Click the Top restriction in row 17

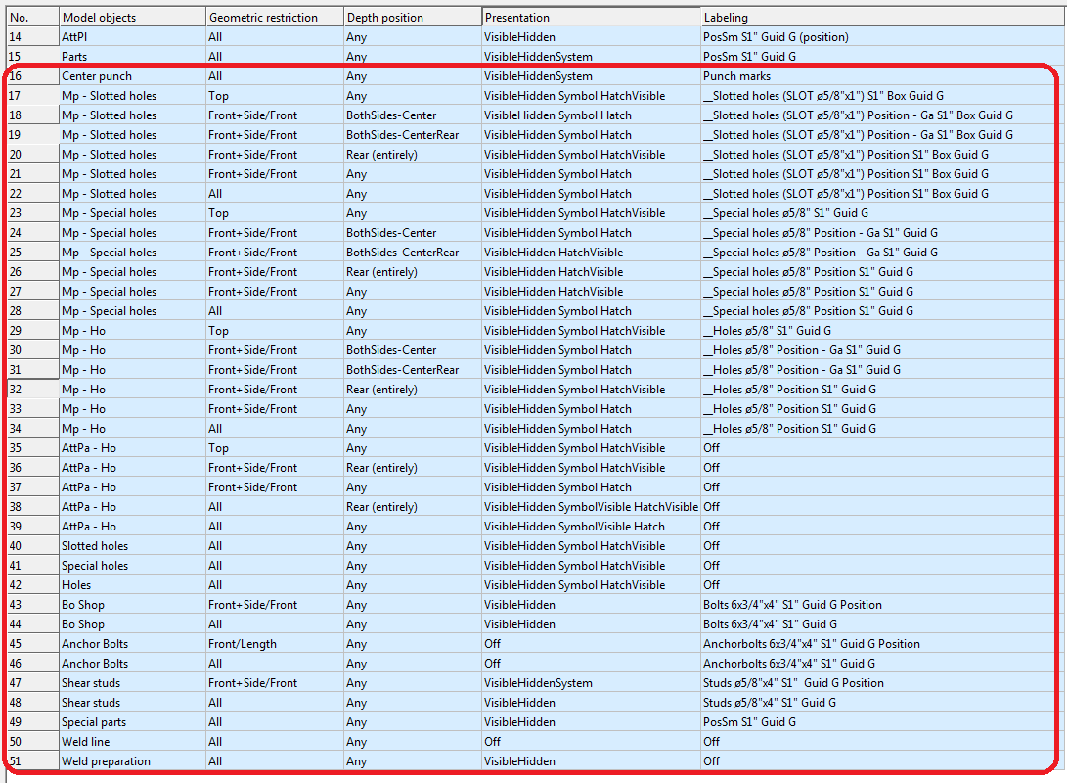[x=274, y=96]
